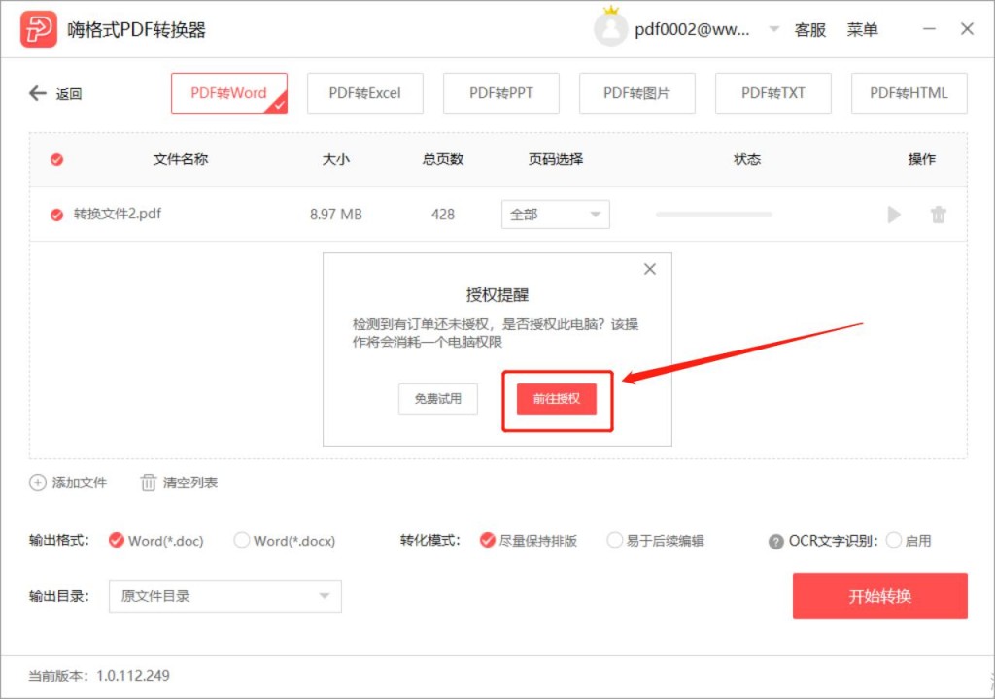The image size is (995, 699).
Task: Choose 易于后续编辑 conversion mode
Action: click(x=614, y=540)
